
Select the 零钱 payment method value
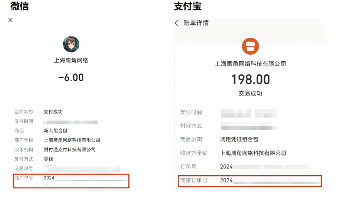(49, 159)
